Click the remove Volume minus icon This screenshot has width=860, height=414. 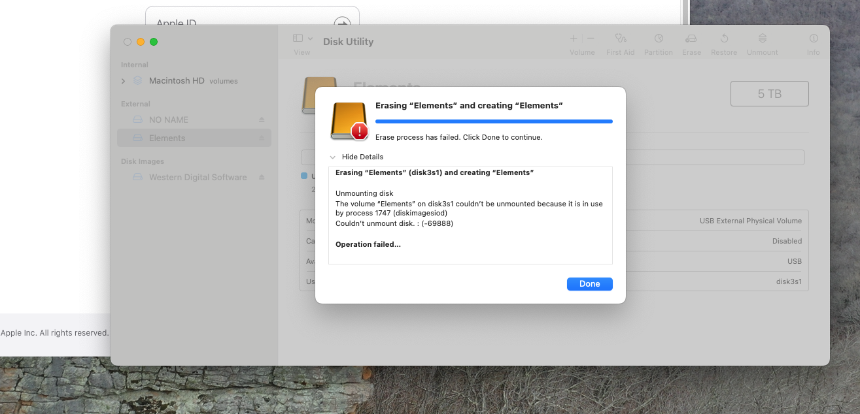[x=591, y=39]
